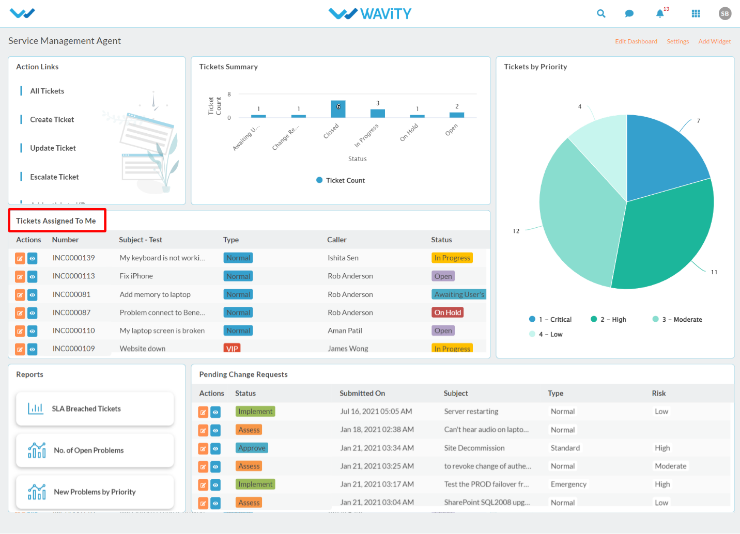The height and width of the screenshot is (534, 740).
Task: Open the apps grid icon
Action: point(696,13)
